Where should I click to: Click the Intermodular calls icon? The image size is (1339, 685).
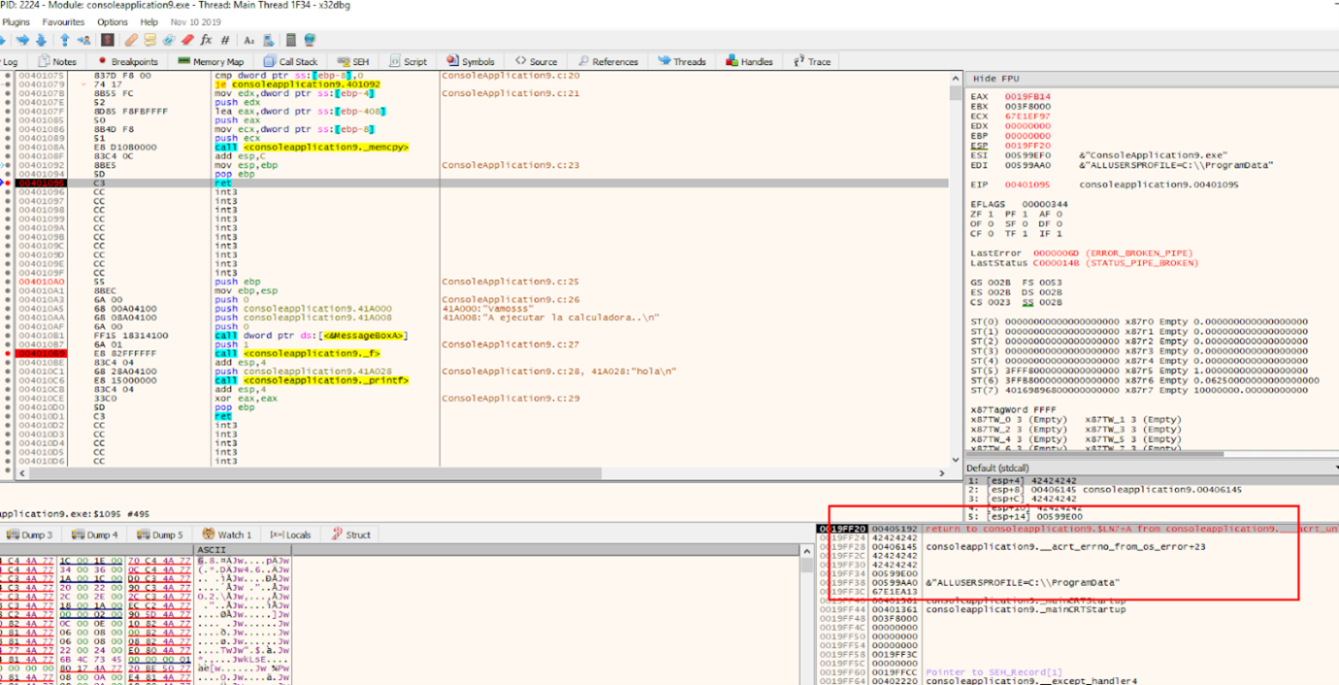269,40
